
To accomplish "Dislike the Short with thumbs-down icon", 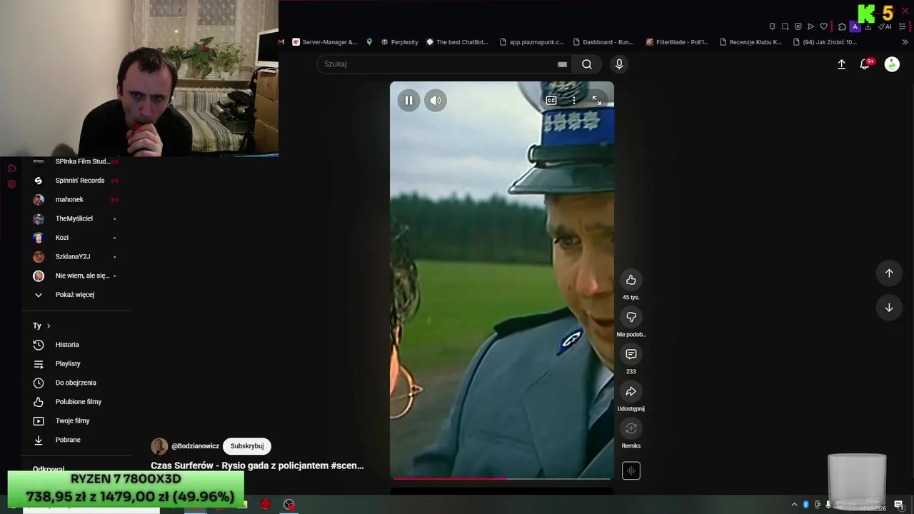I will (631, 317).
